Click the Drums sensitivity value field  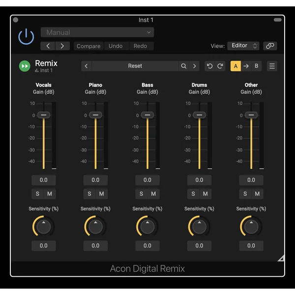tap(200, 246)
